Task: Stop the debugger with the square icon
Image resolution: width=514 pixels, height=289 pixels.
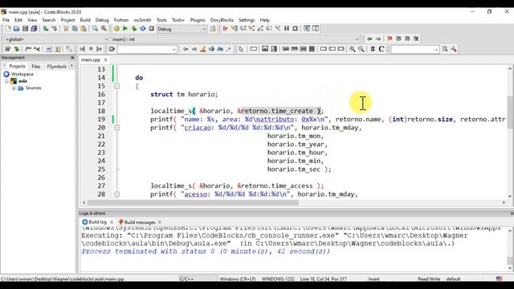Action: (295, 29)
